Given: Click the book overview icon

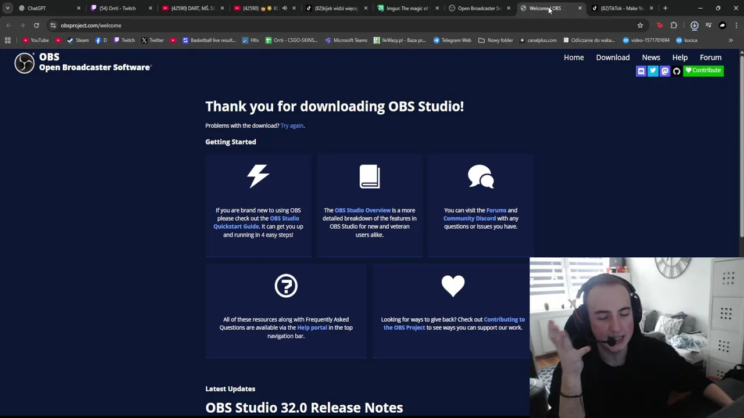Looking at the screenshot, I should (x=370, y=176).
